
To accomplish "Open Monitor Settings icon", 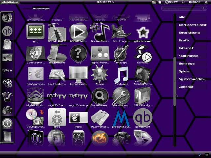I will 143,75.
